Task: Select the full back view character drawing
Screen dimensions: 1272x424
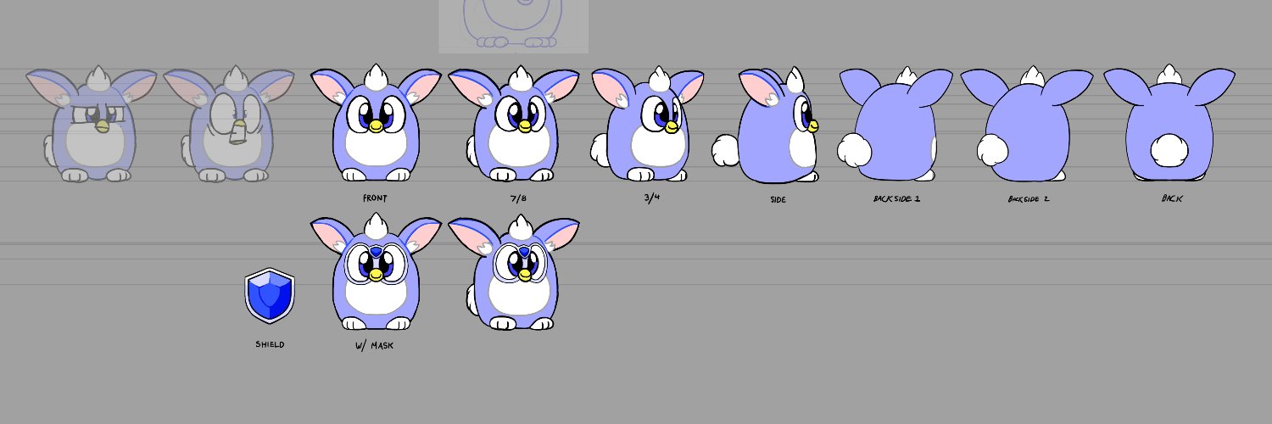Action: tap(1169, 122)
